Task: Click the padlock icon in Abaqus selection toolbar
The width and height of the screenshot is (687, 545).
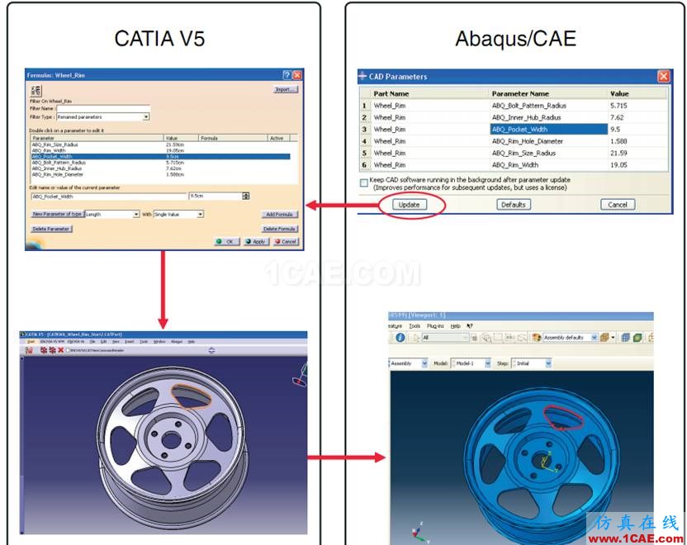Action: pos(474,338)
